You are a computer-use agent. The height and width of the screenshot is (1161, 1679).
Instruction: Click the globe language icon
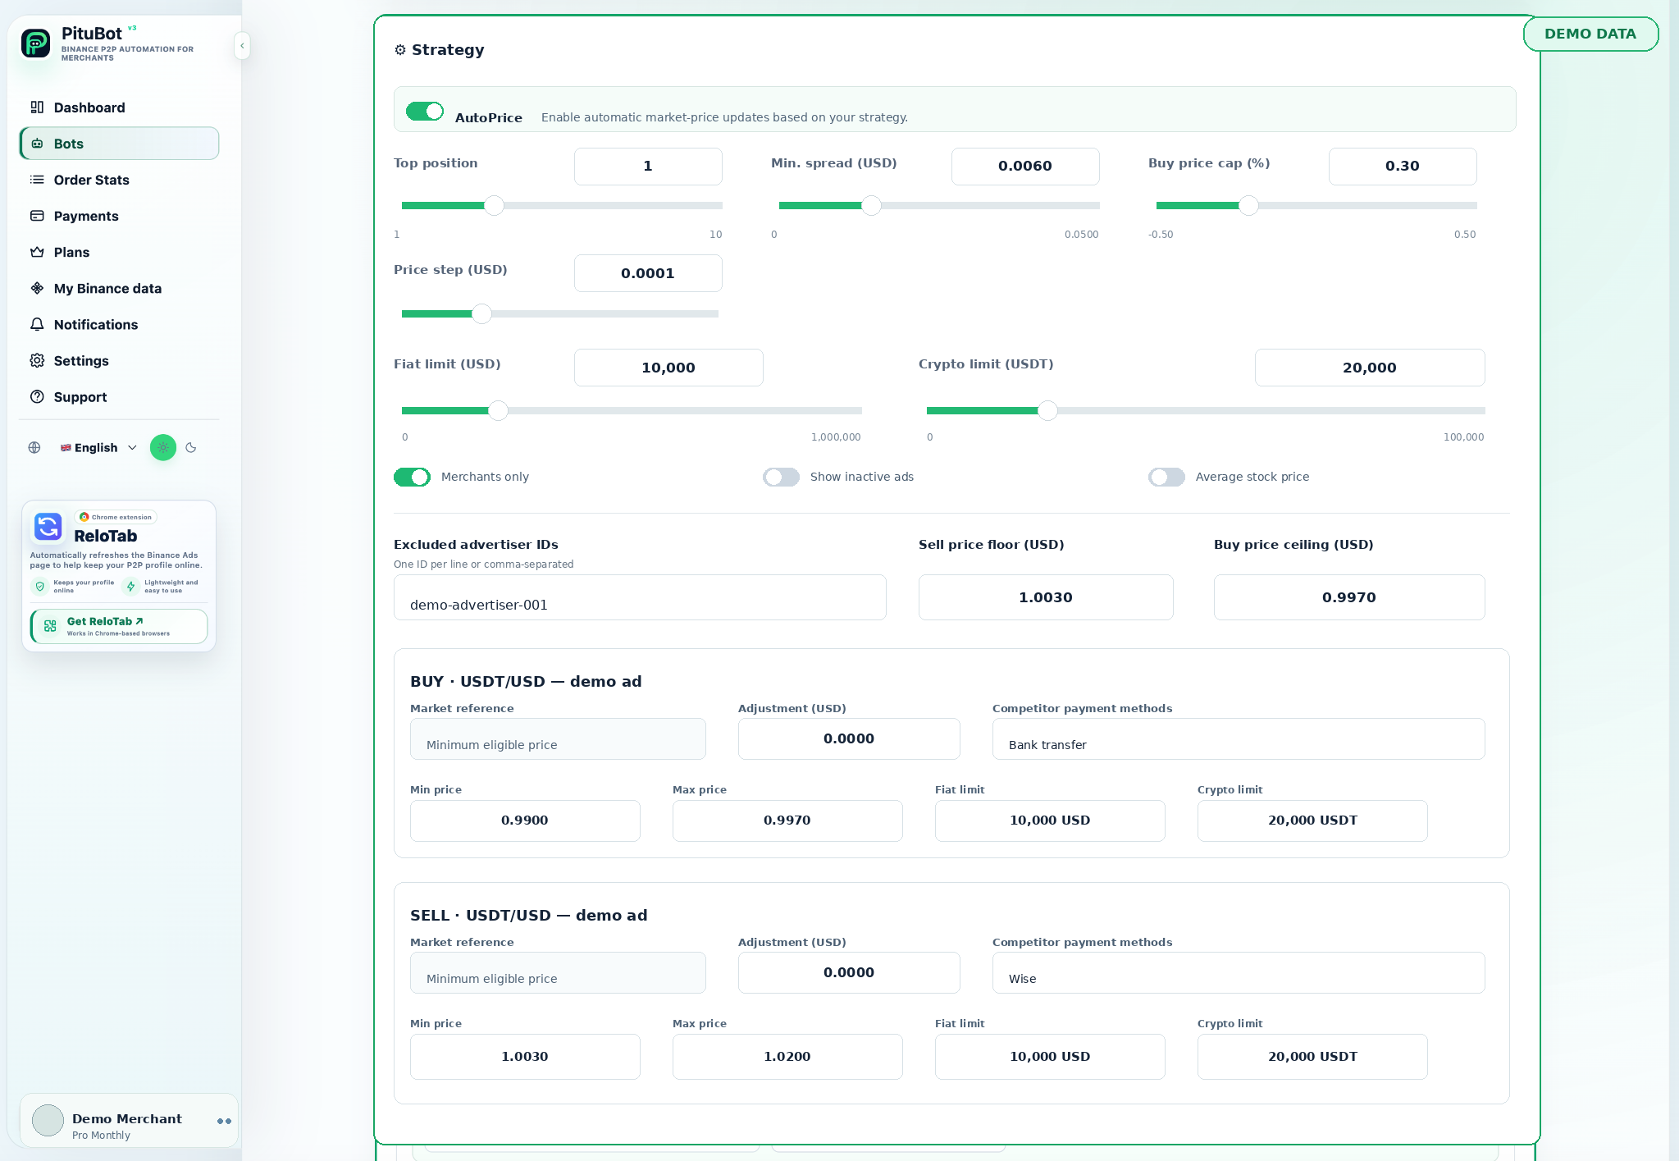click(x=34, y=447)
